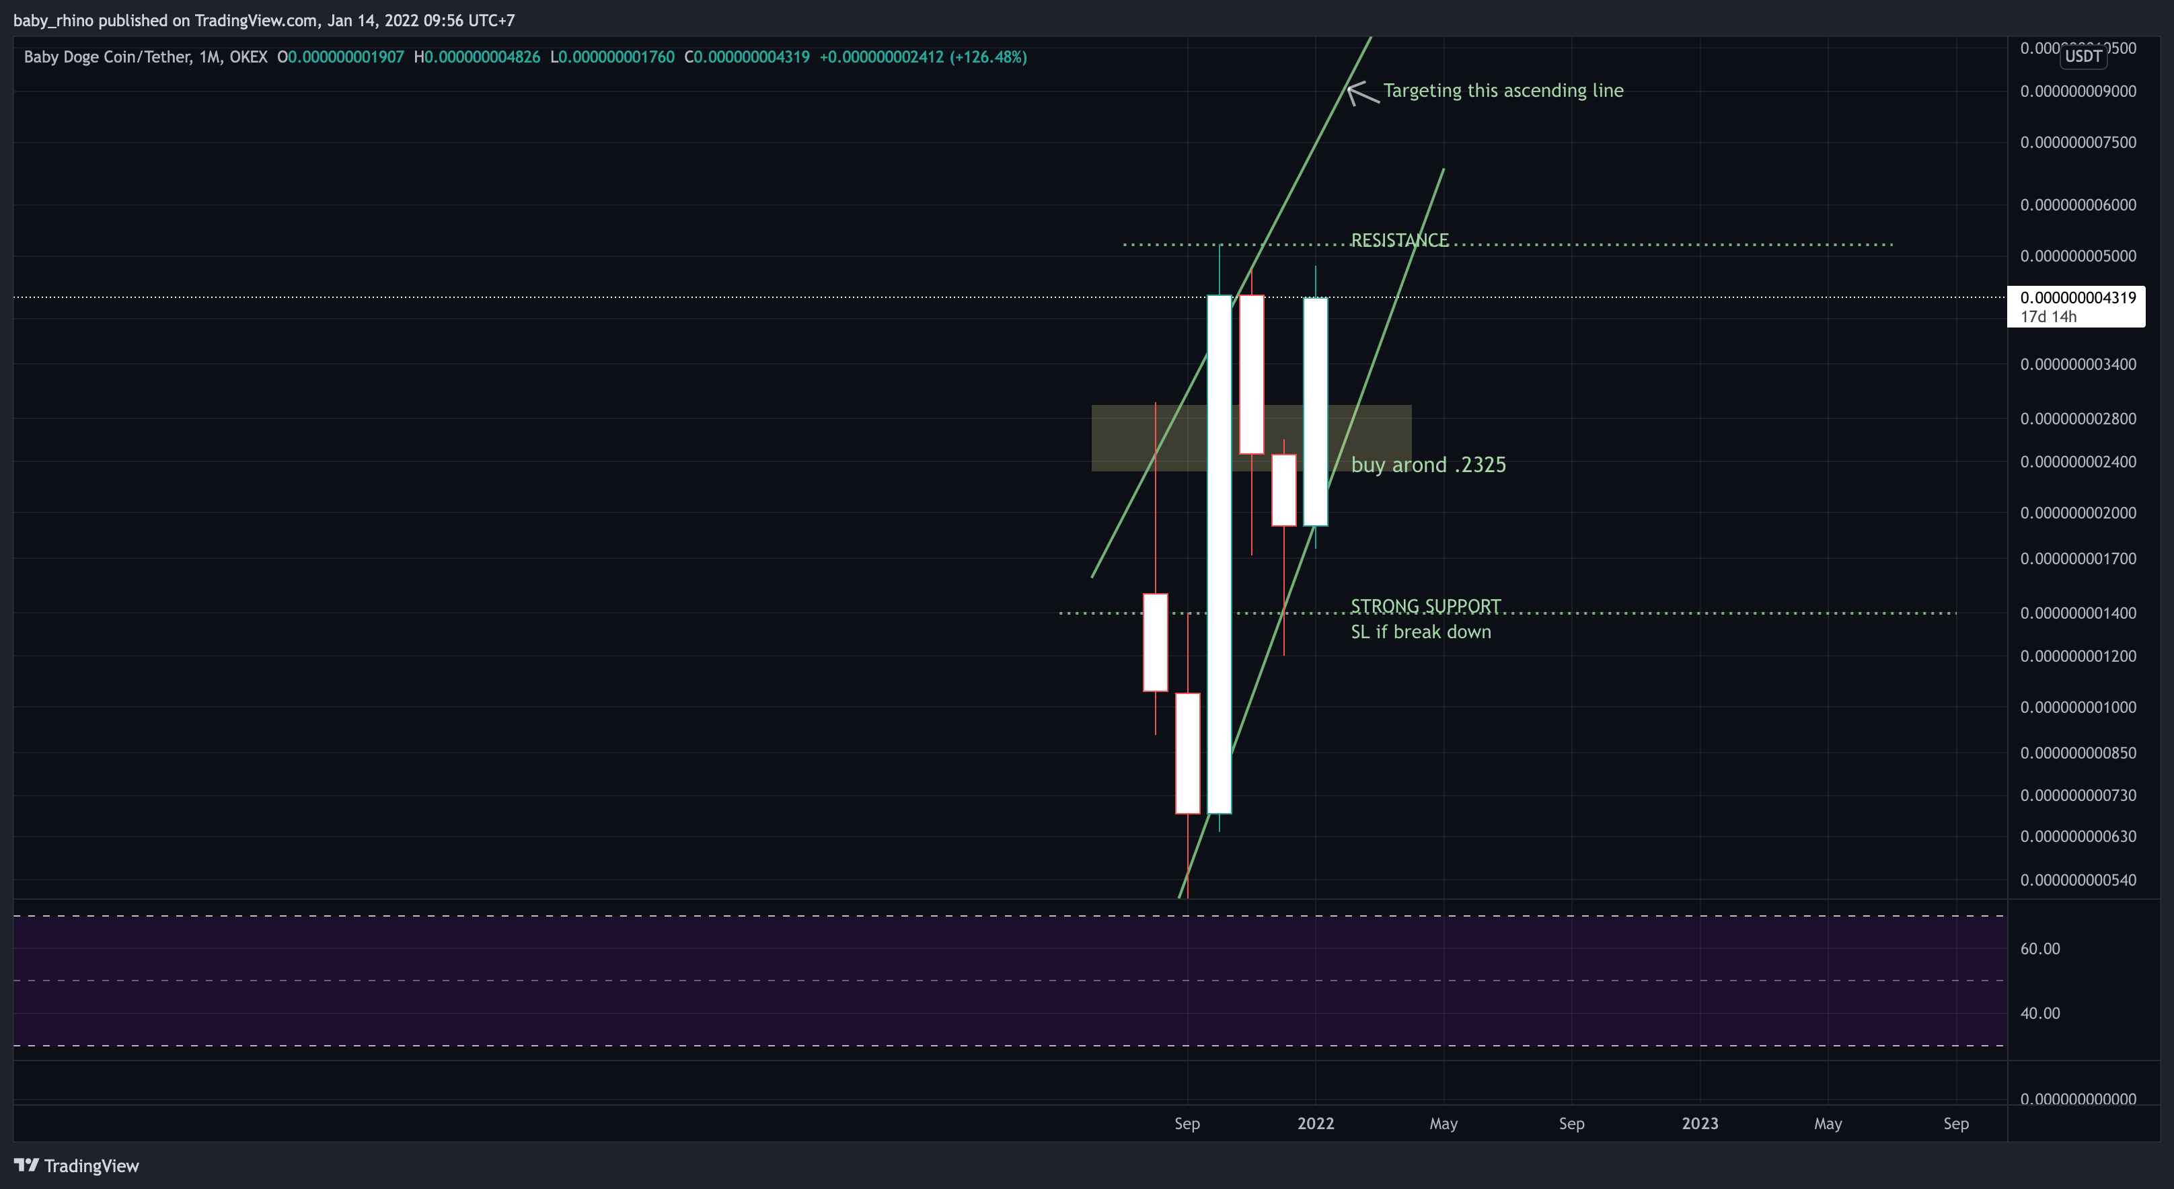Click the 0.000000005000 price axis label

[x=2078, y=256]
